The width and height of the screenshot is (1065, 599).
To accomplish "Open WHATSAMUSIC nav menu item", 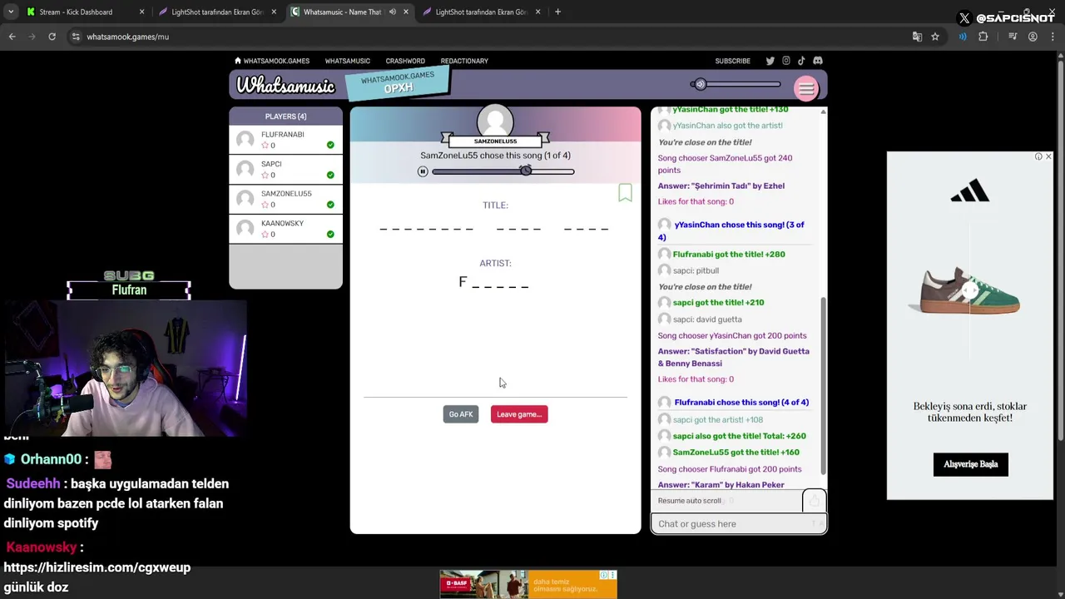I will 347,61.
